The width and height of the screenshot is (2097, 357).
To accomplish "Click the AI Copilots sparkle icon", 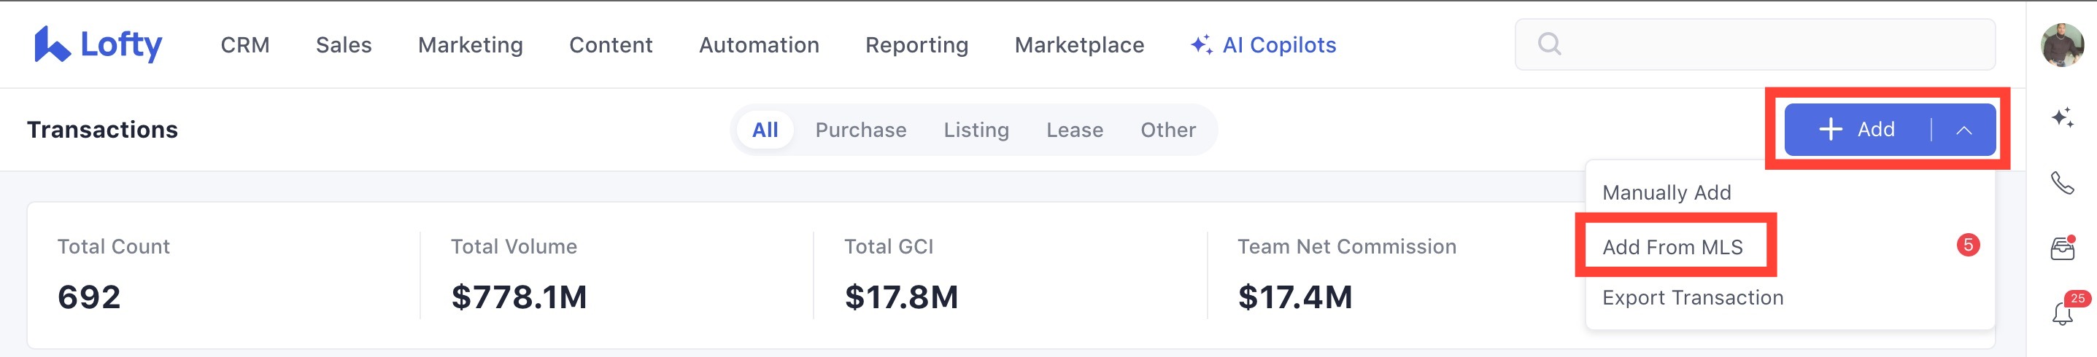I will 1201,44.
